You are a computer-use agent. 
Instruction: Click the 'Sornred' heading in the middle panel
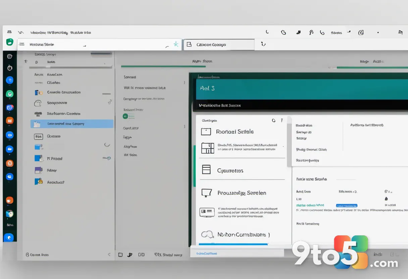point(130,77)
